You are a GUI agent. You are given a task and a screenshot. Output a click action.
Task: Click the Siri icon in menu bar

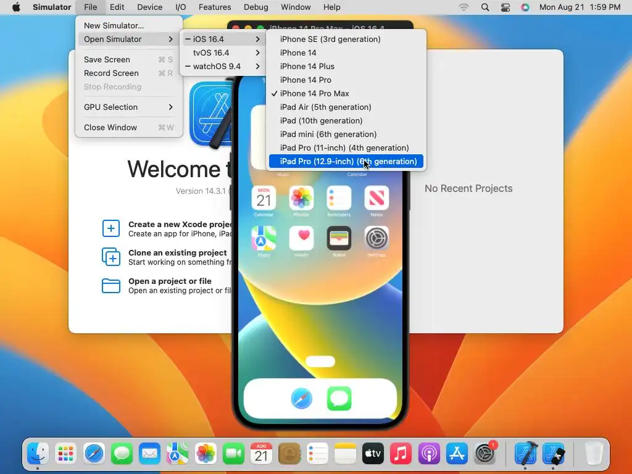[x=525, y=7]
